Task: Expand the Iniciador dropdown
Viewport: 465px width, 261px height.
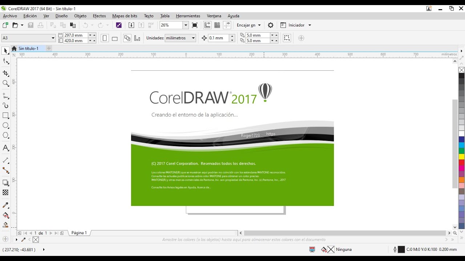Action: 310,25
